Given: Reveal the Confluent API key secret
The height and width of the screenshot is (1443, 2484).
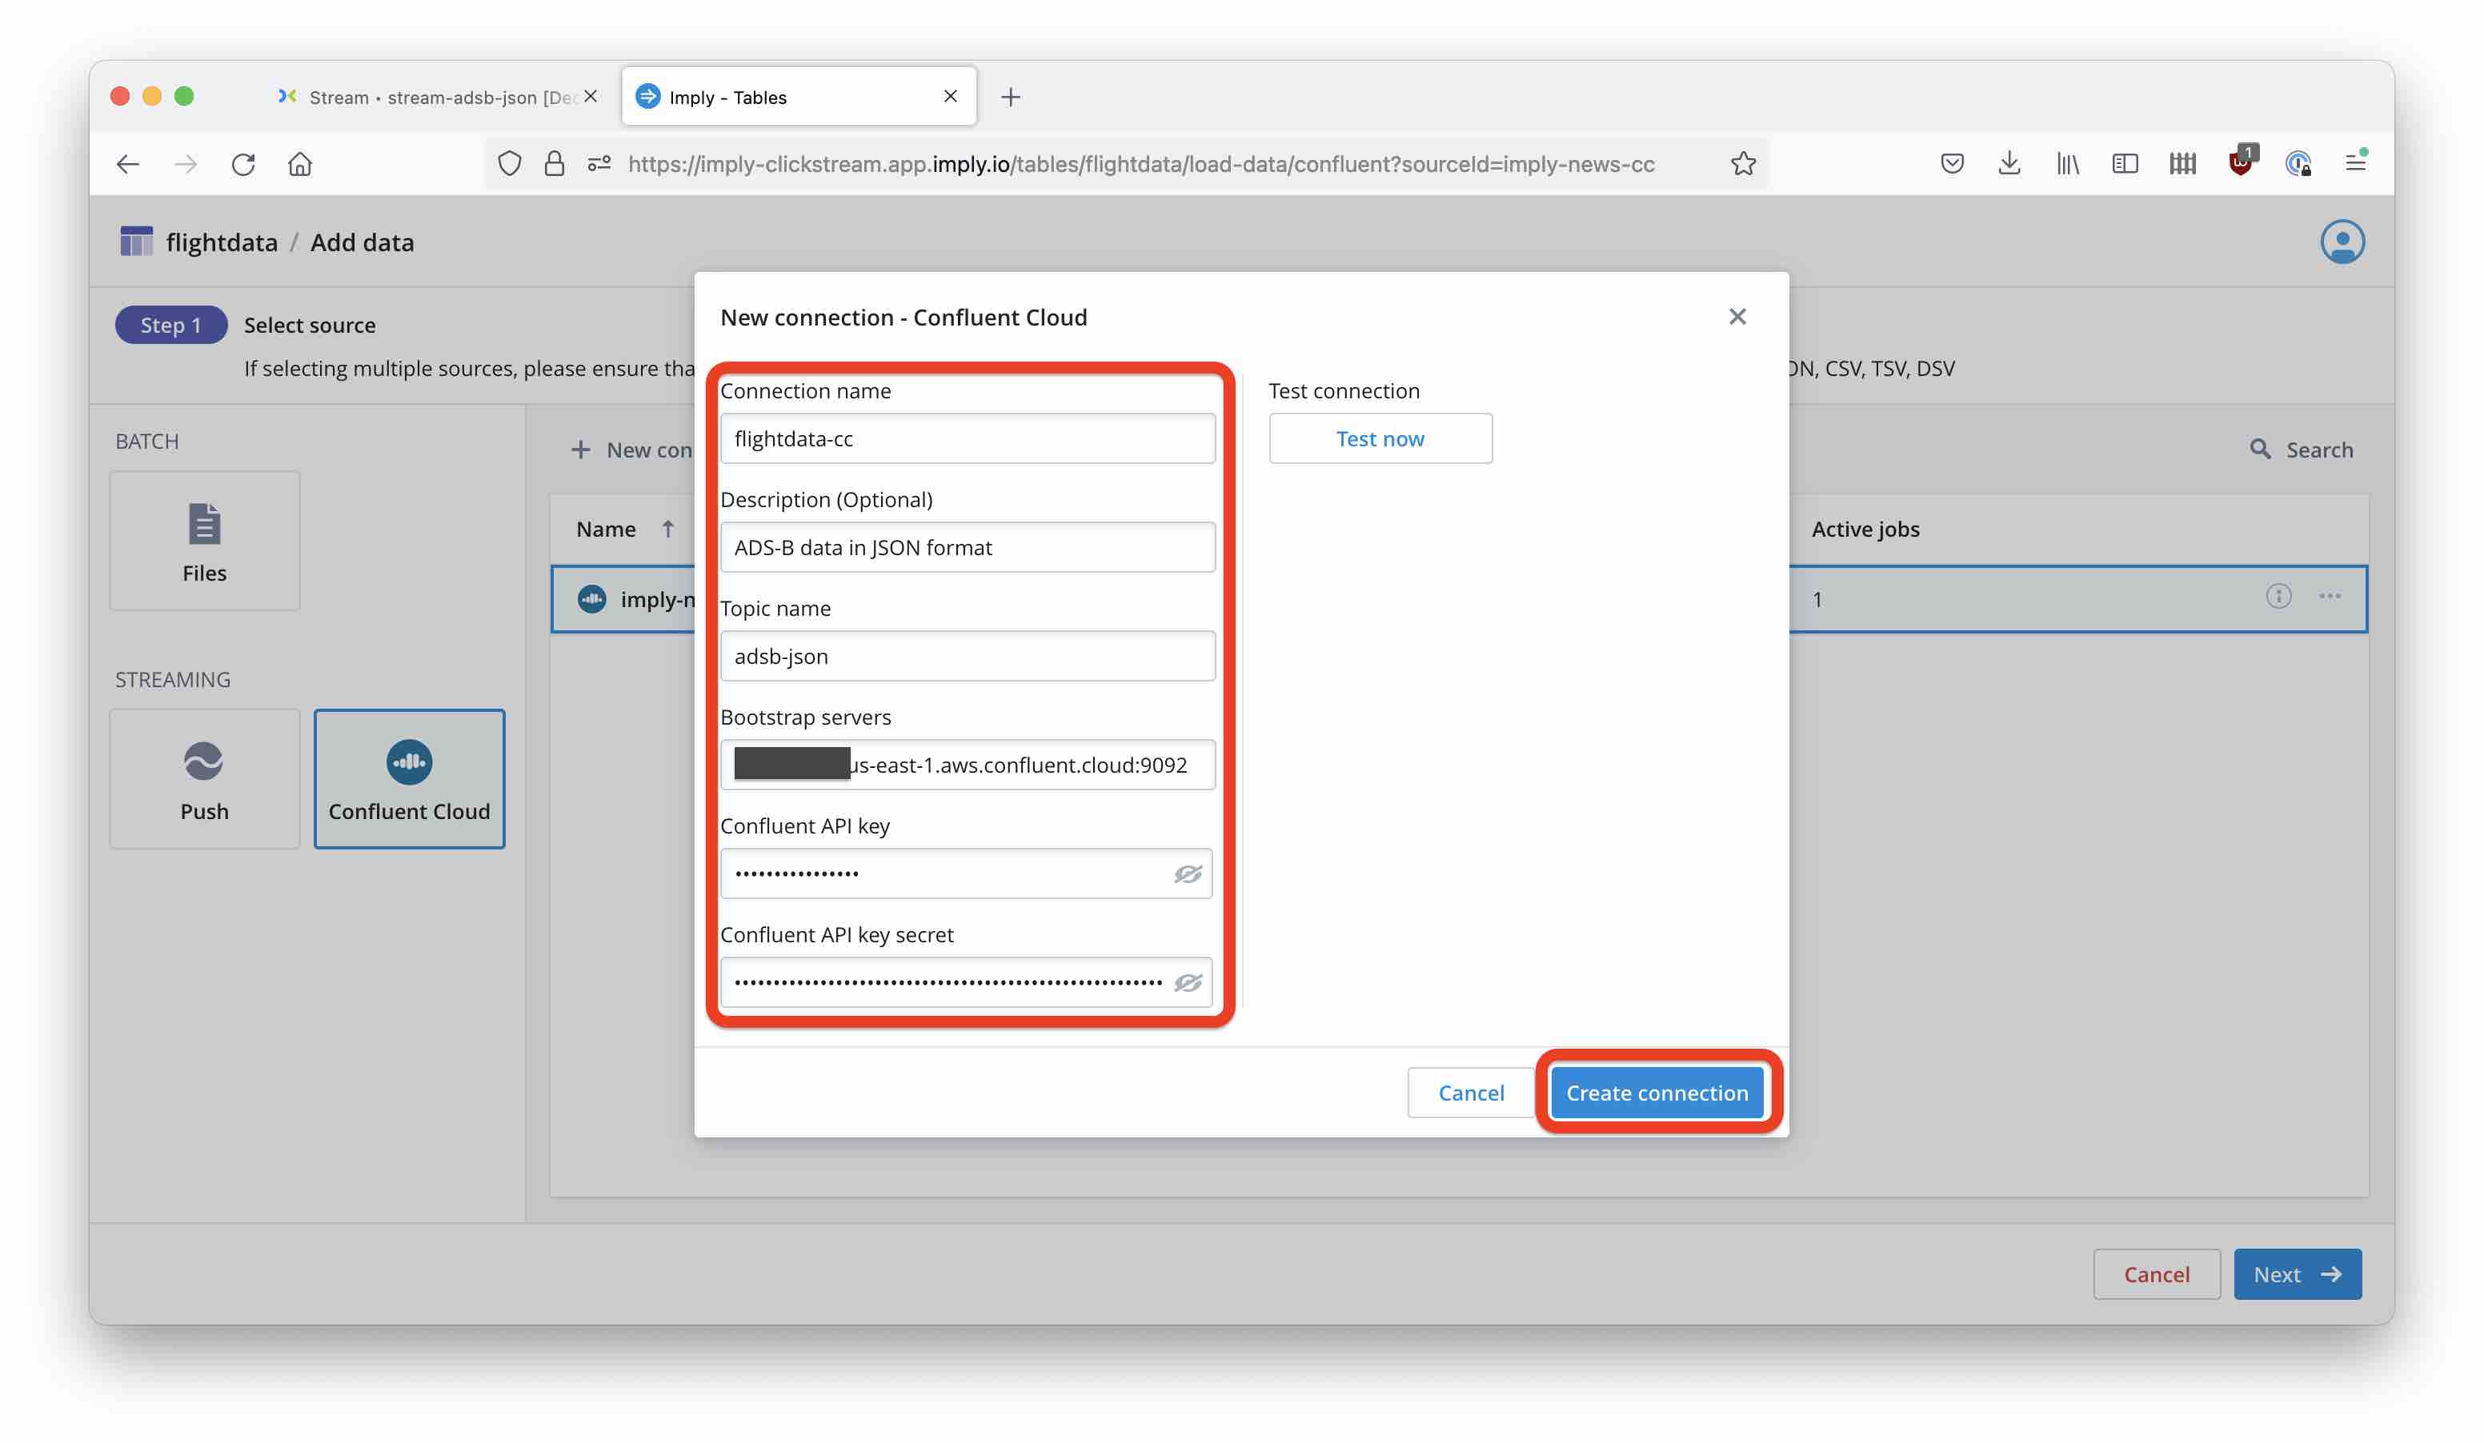Looking at the screenshot, I should [1188, 982].
